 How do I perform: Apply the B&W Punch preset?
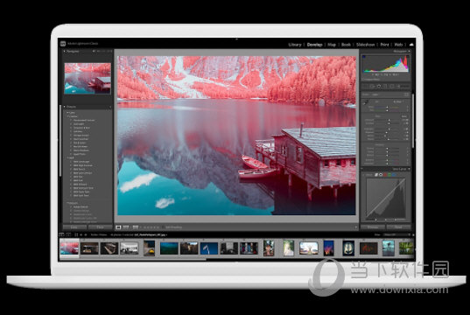click(x=79, y=170)
